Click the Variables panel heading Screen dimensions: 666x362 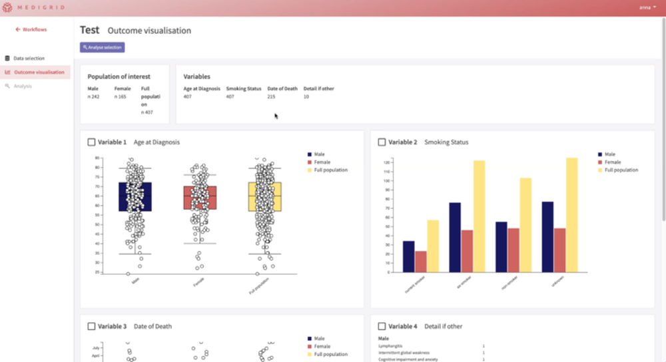(x=196, y=77)
